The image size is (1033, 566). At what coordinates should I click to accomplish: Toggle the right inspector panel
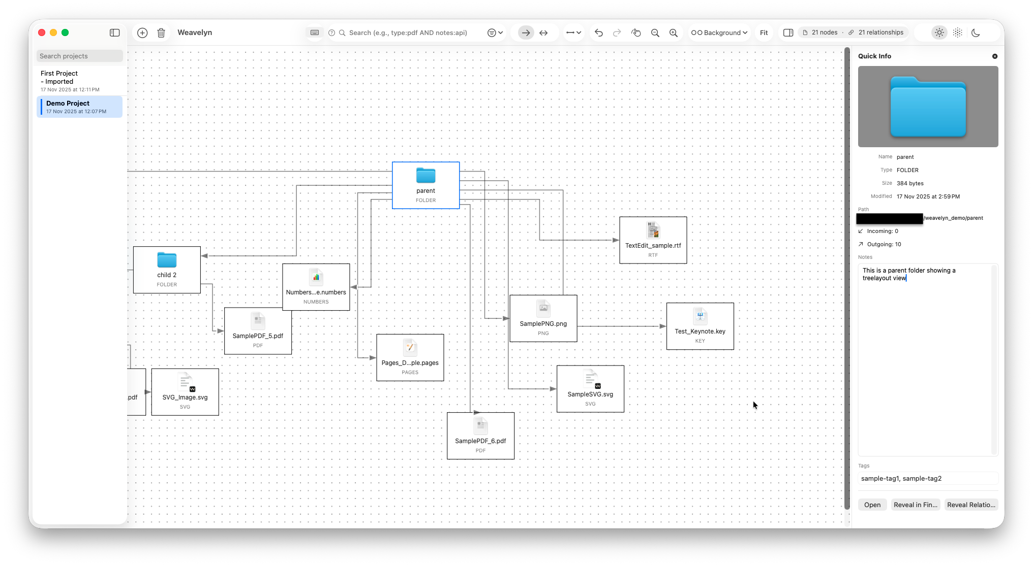(788, 32)
